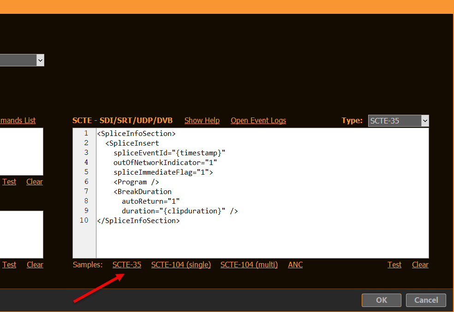Load the SCTE-104 (multi) sample
Screen dimensions: 454x312
[249, 265]
